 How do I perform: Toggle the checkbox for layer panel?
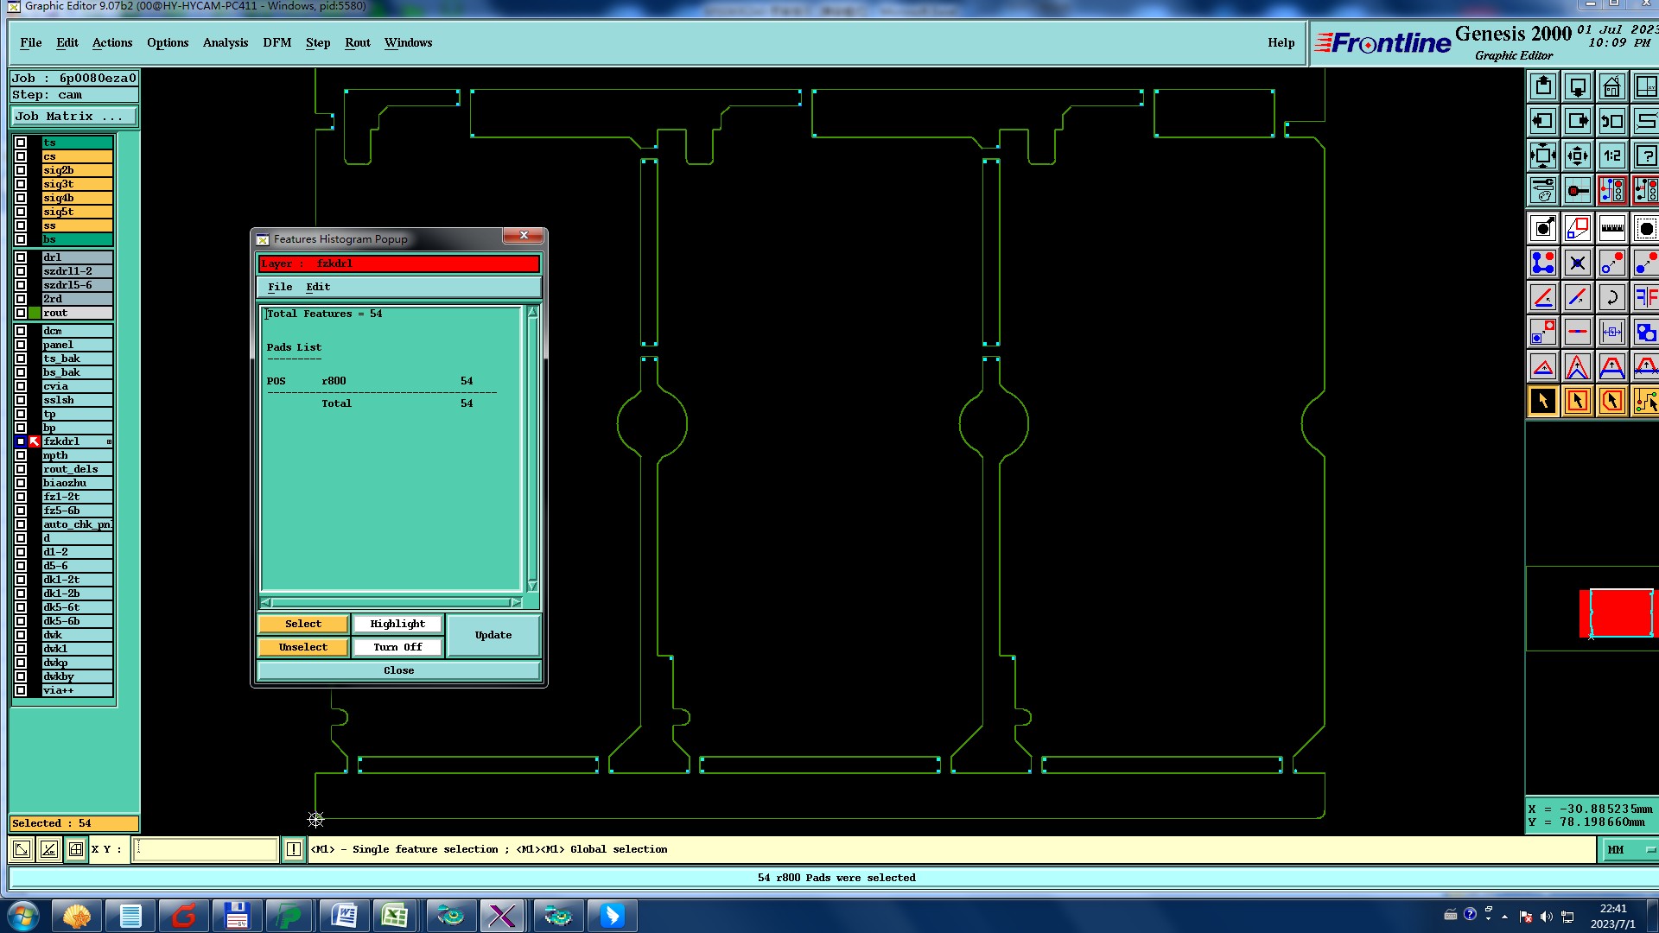pyautogui.click(x=21, y=345)
